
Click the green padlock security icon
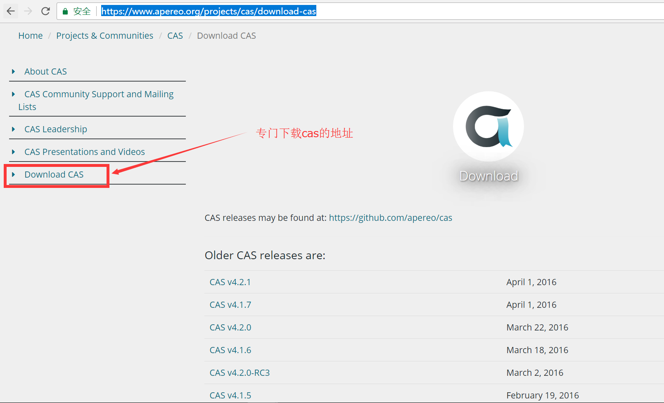(65, 12)
